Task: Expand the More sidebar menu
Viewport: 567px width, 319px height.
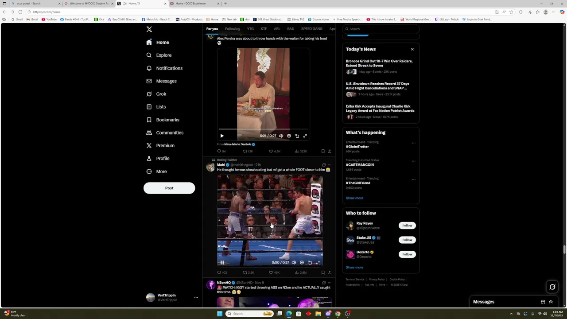Action: coord(156,171)
